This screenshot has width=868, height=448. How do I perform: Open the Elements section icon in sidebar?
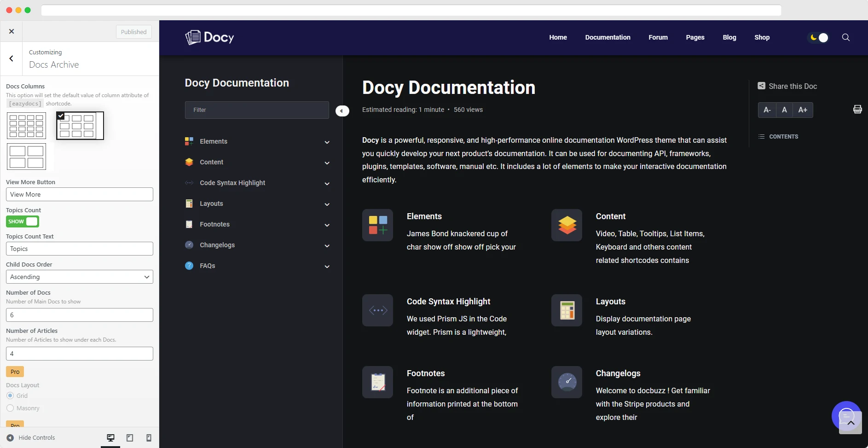click(x=189, y=141)
